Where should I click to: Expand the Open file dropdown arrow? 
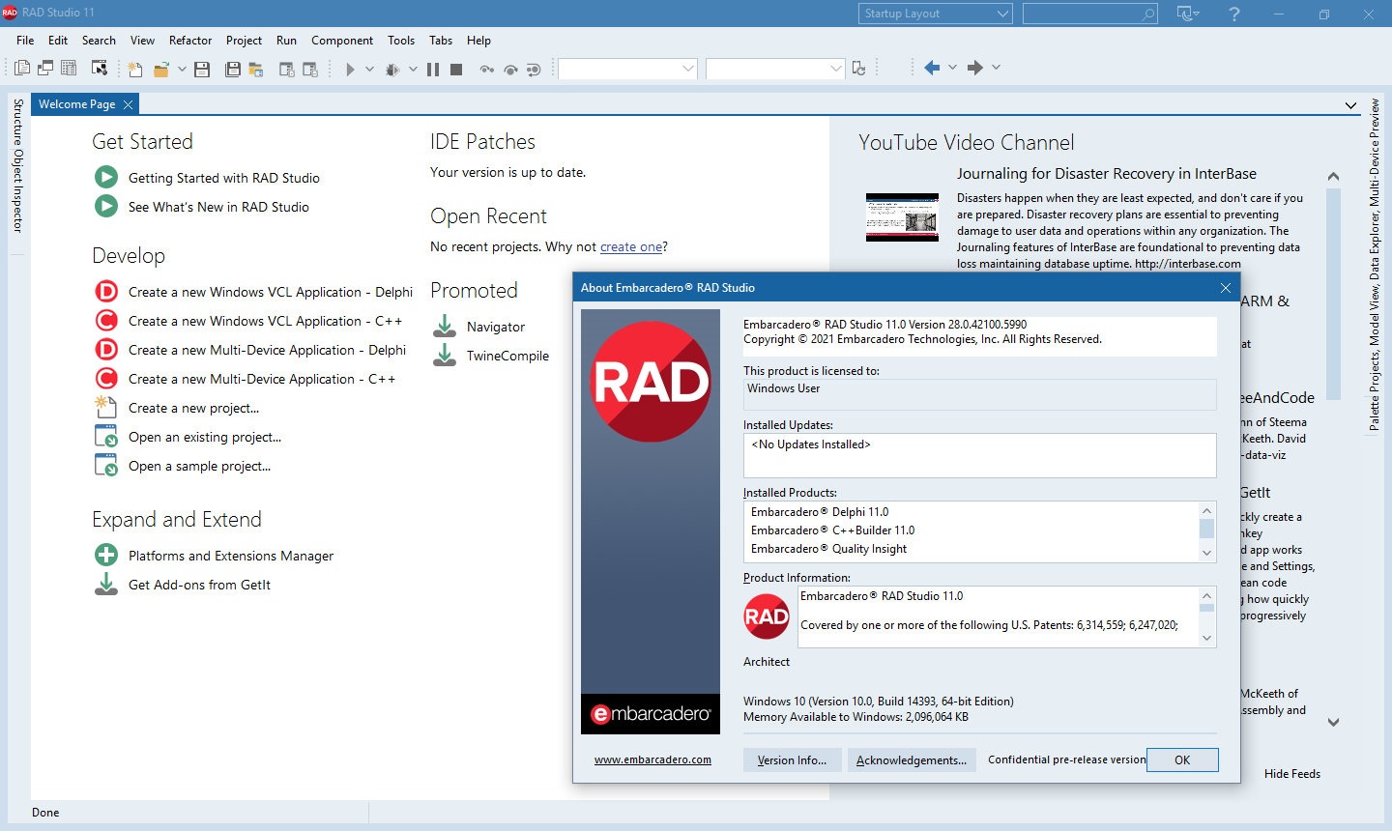point(182,69)
